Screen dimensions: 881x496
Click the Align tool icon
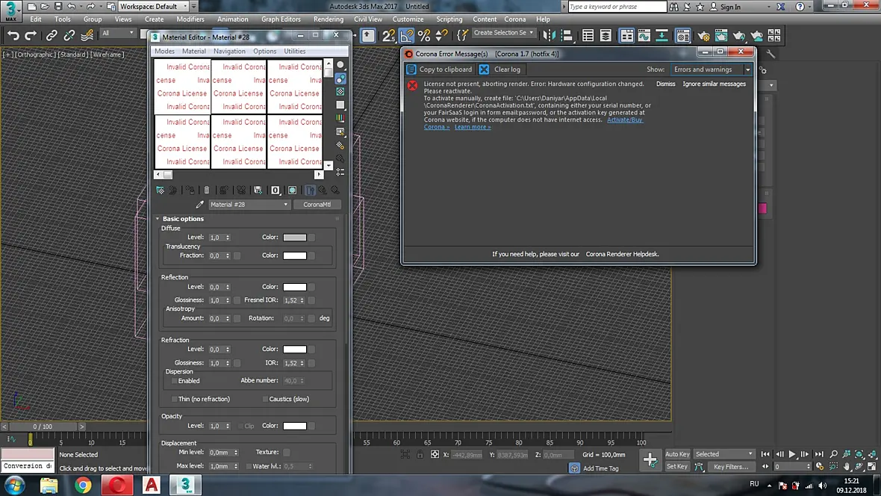pyautogui.click(x=567, y=35)
